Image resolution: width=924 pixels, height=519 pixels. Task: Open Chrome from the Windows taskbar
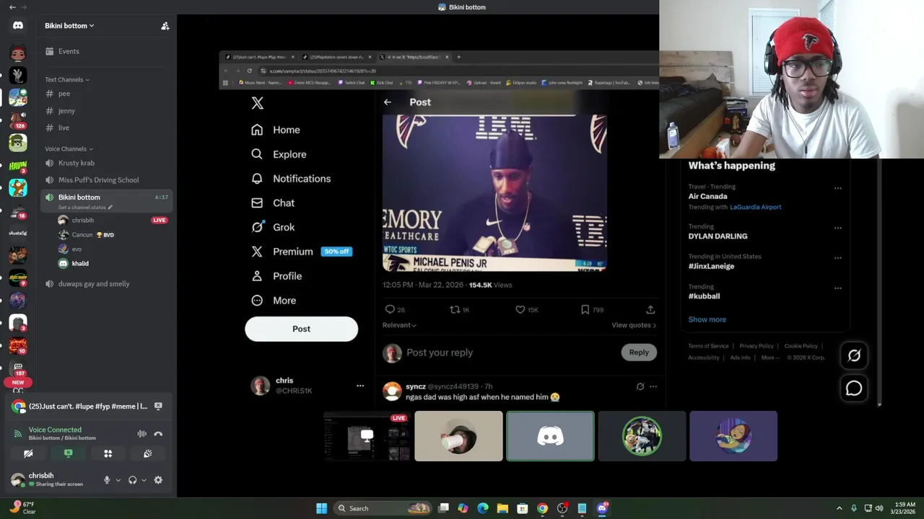click(x=542, y=508)
